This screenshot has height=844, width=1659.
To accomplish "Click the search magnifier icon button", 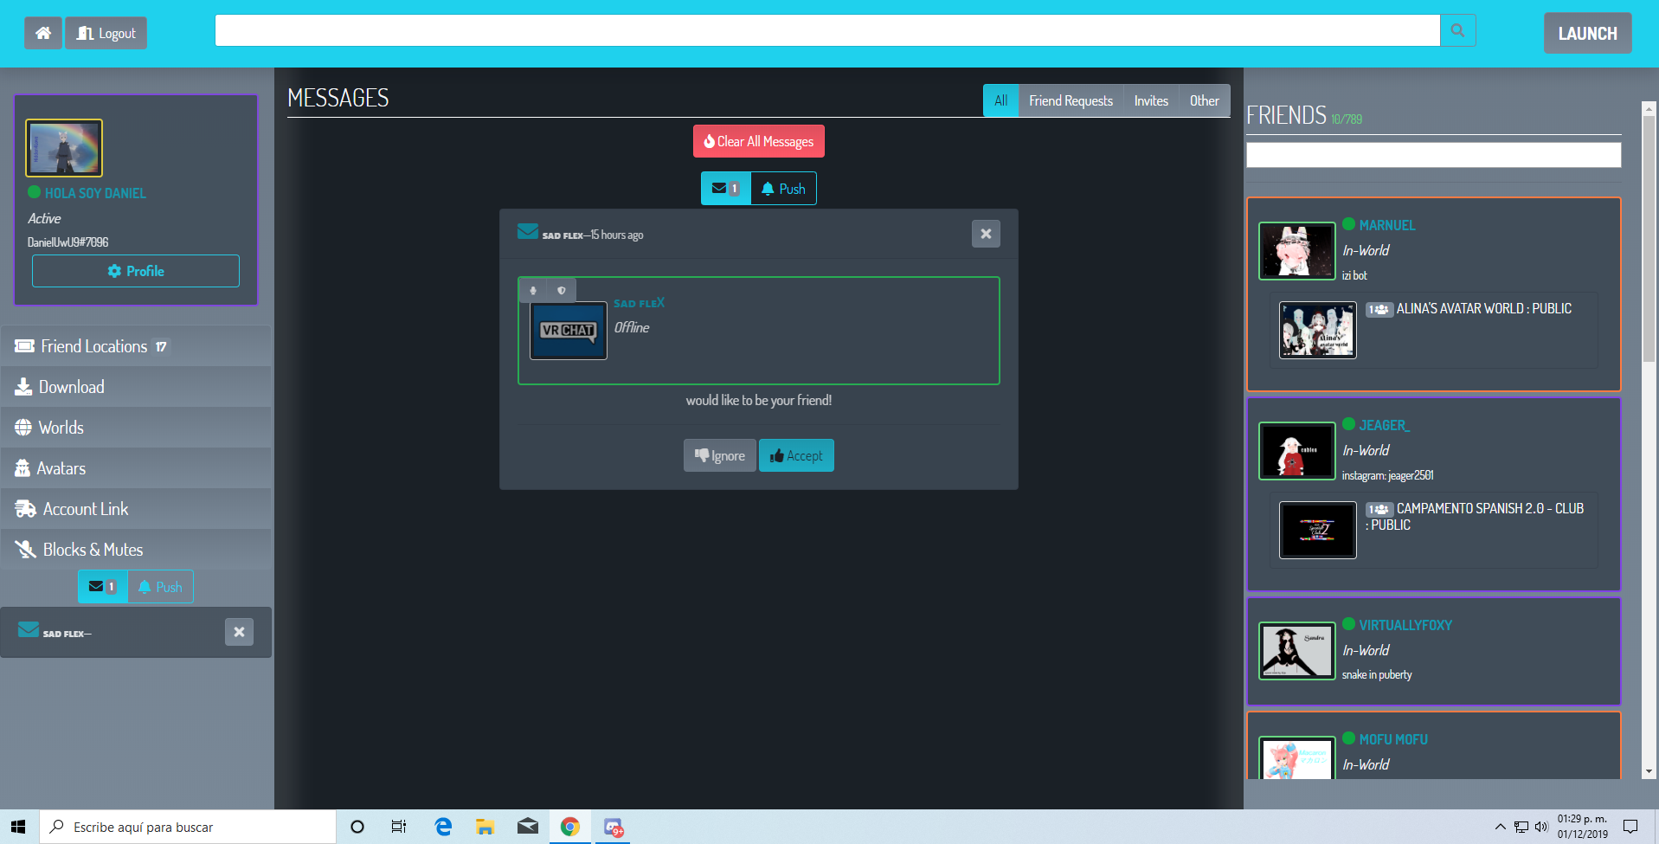I will [1458, 30].
